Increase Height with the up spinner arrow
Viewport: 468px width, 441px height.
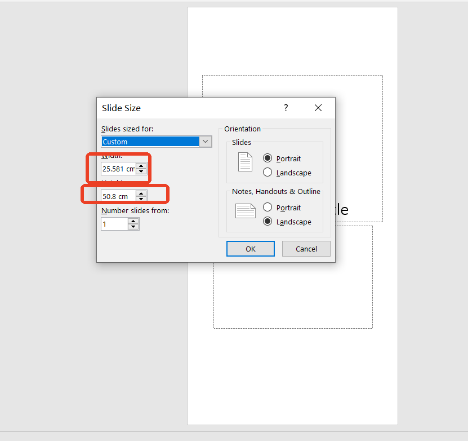pos(141,193)
